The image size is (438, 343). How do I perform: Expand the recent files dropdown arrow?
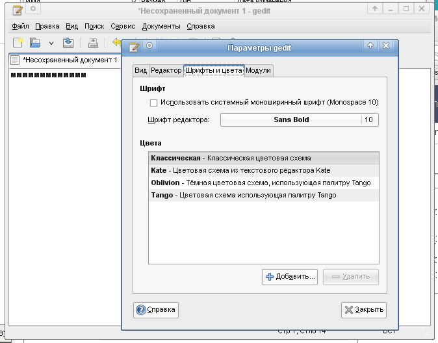pyautogui.click(x=51, y=44)
